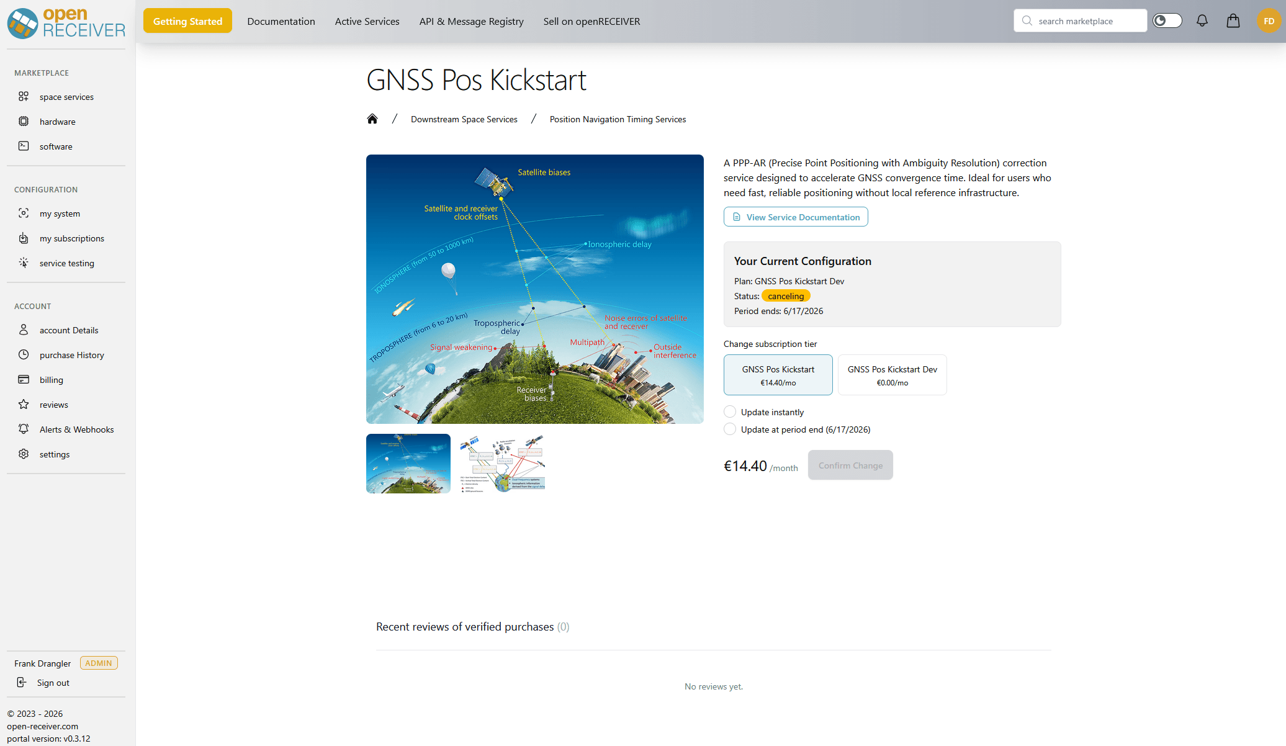Click the hardware chip icon

pos(24,121)
